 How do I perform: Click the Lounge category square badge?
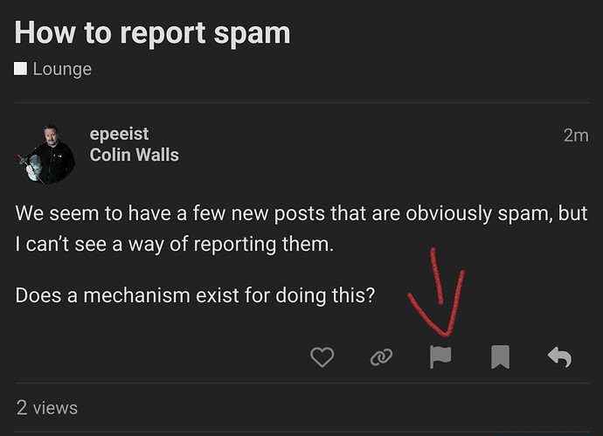click(21, 68)
